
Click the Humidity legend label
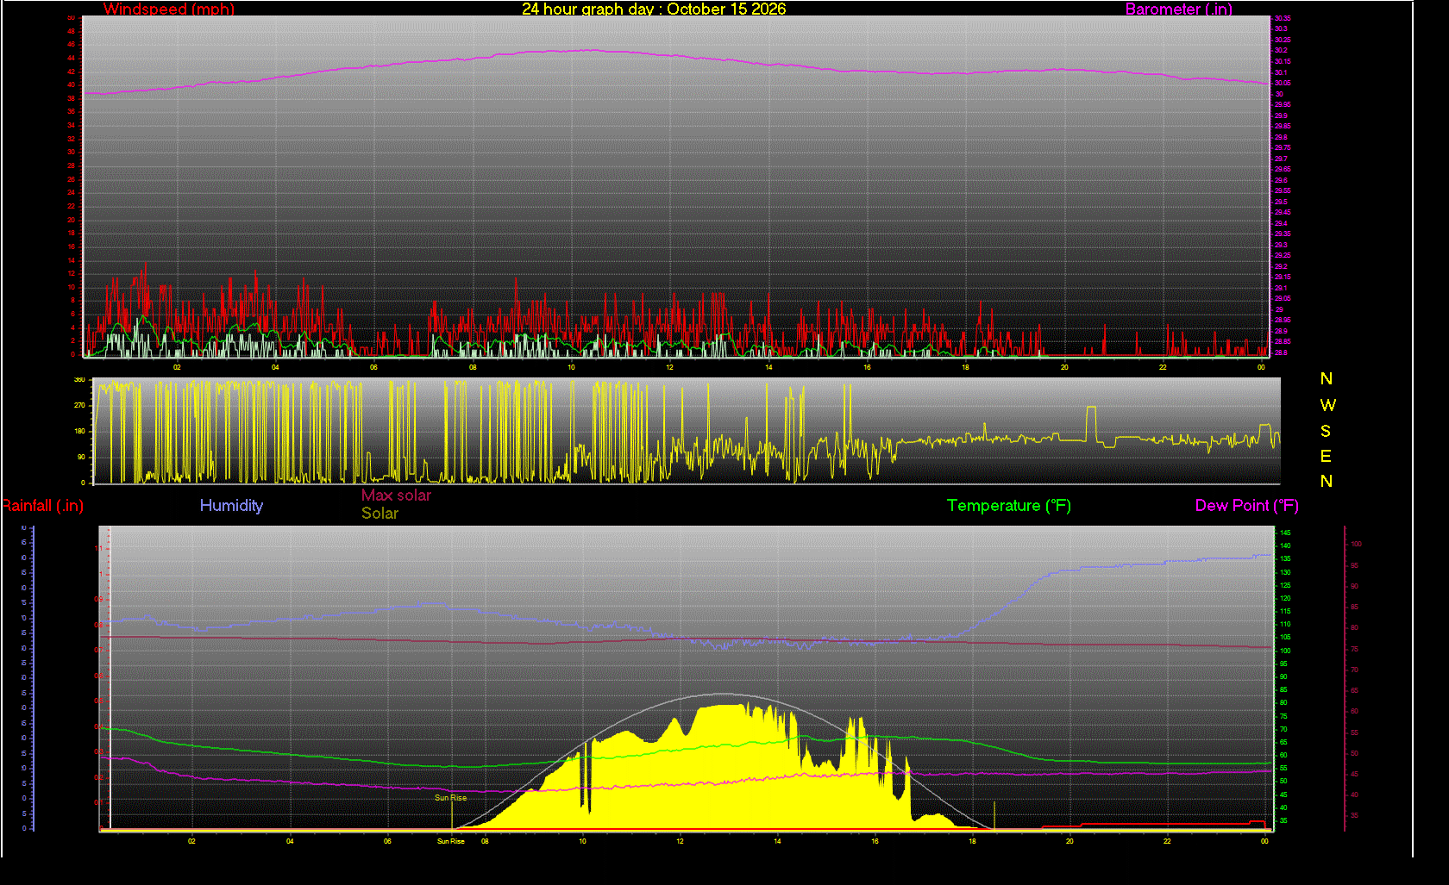(x=231, y=506)
